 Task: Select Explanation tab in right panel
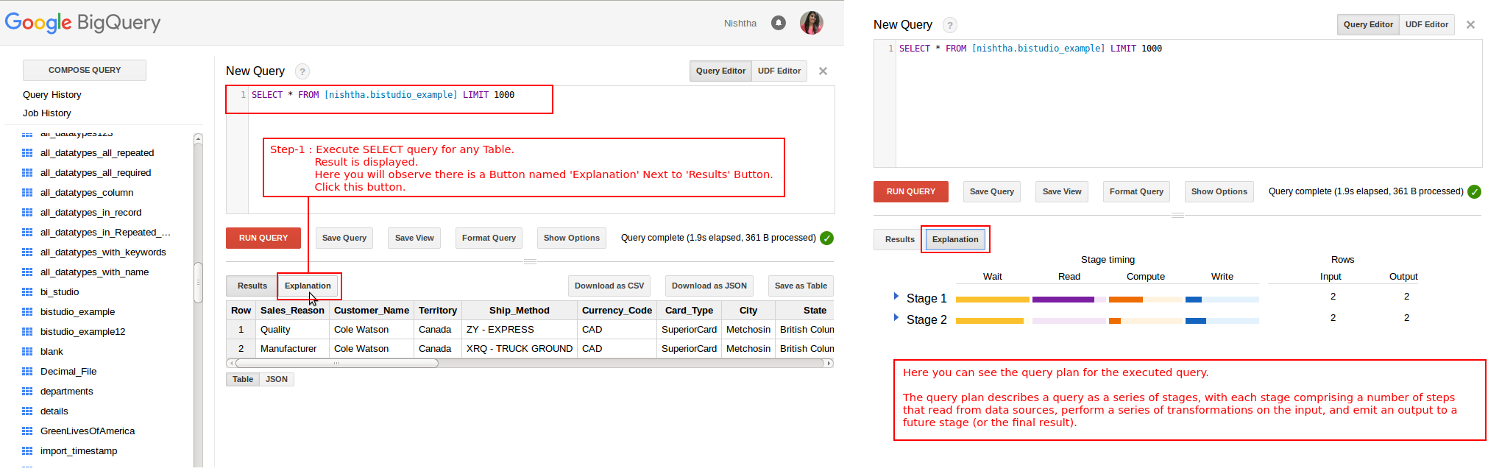[955, 239]
